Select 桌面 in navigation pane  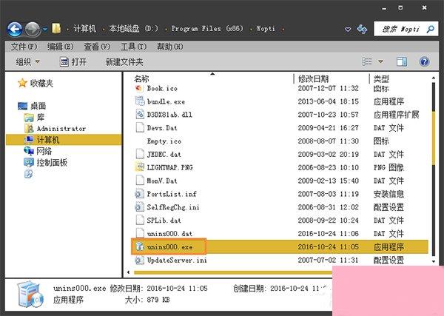(32, 106)
